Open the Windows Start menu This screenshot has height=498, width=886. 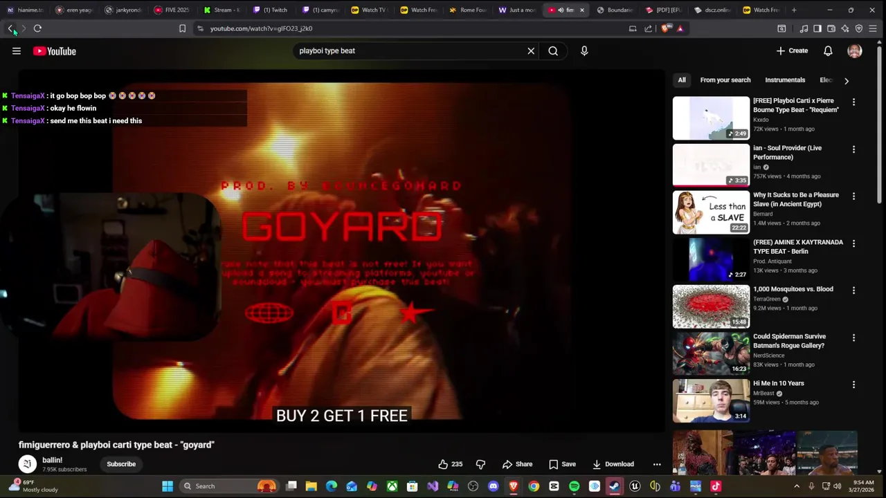click(x=168, y=486)
